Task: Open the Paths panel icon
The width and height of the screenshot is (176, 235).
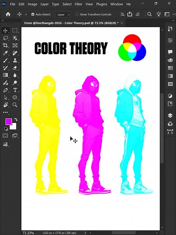Action: pyautogui.click(x=170, y=132)
